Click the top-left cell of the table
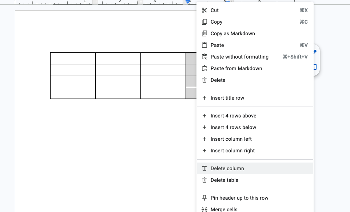 coord(73,58)
